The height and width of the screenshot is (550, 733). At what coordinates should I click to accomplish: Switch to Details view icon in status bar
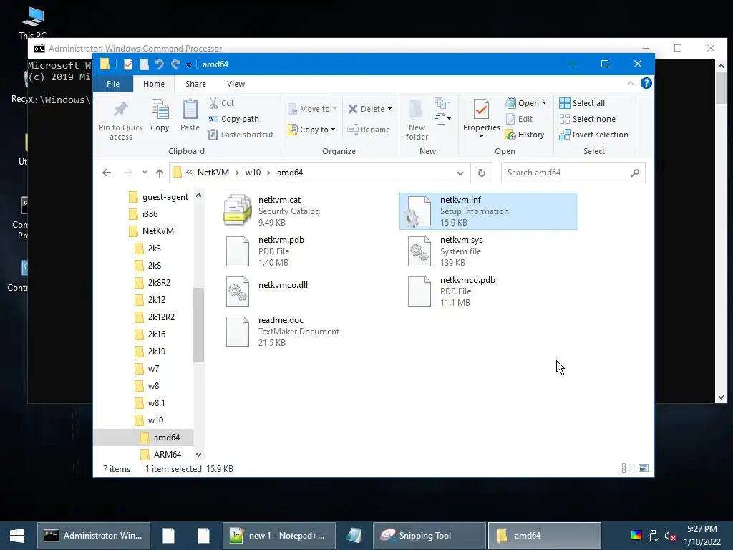tap(628, 468)
